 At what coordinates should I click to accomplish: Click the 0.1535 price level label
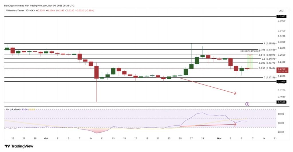282,102
